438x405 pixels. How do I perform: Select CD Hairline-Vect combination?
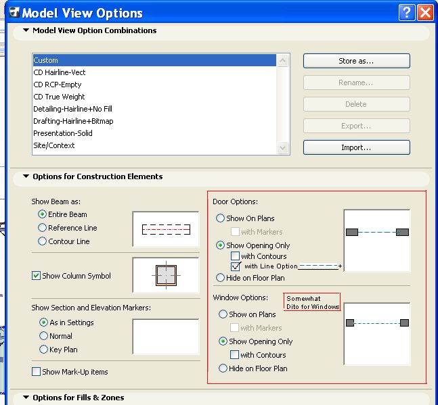[154, 72]
